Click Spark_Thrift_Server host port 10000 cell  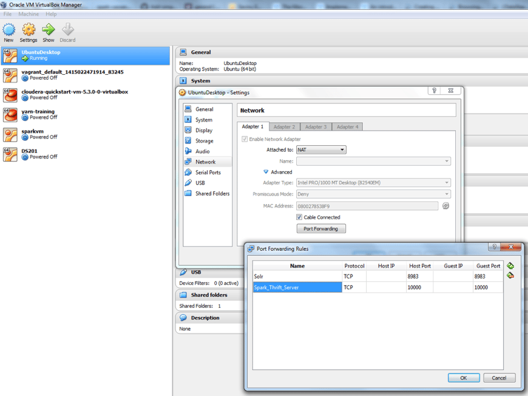tap(420, 287)
